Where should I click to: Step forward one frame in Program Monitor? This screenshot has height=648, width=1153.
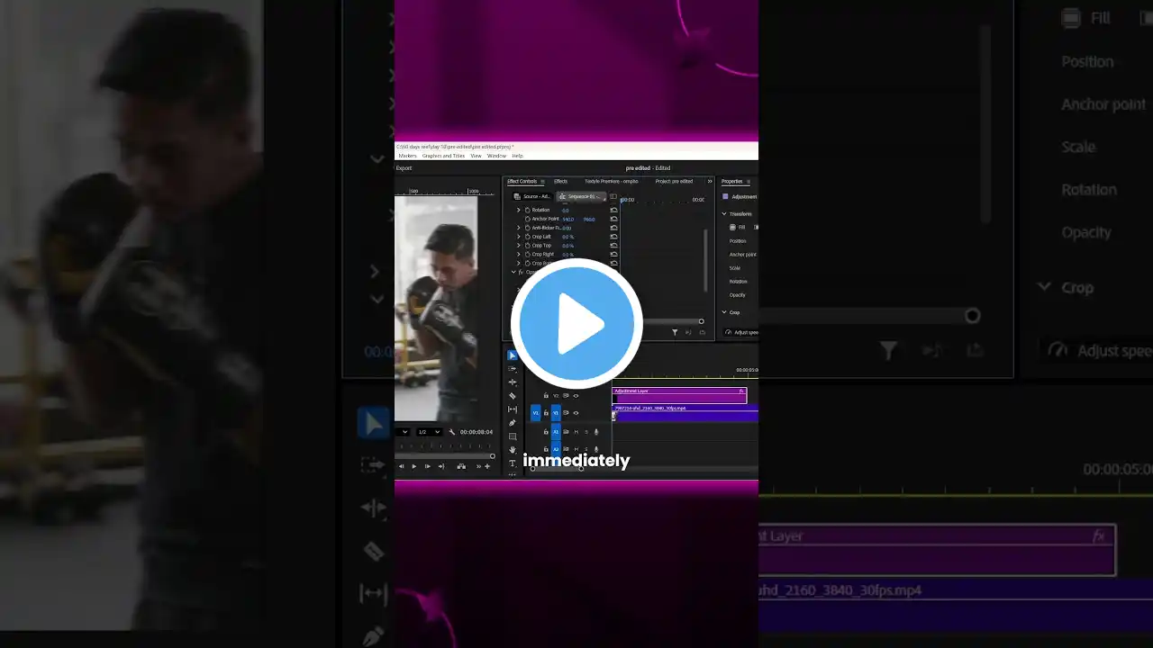coord(428,466)
